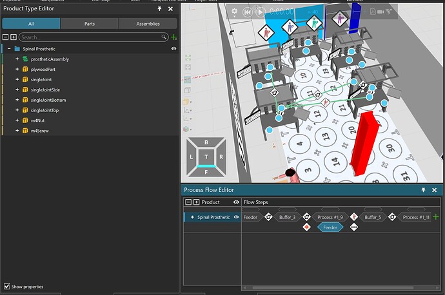The height and width of the screenshot is (295, 445).
Task: Expand Spinal Prosthetic row in Process Flow Editor
Action: pyautogui.click(x=192, y=217)
